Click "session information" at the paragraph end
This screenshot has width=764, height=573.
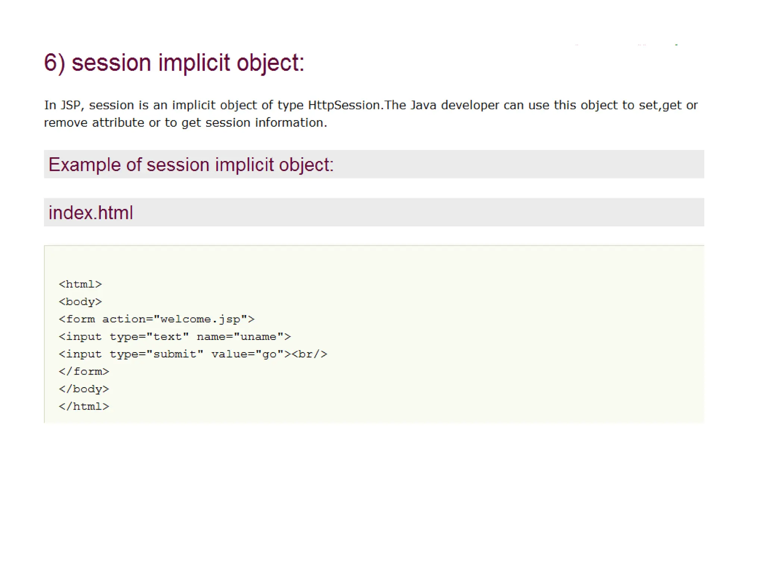(x=266, y=123)
